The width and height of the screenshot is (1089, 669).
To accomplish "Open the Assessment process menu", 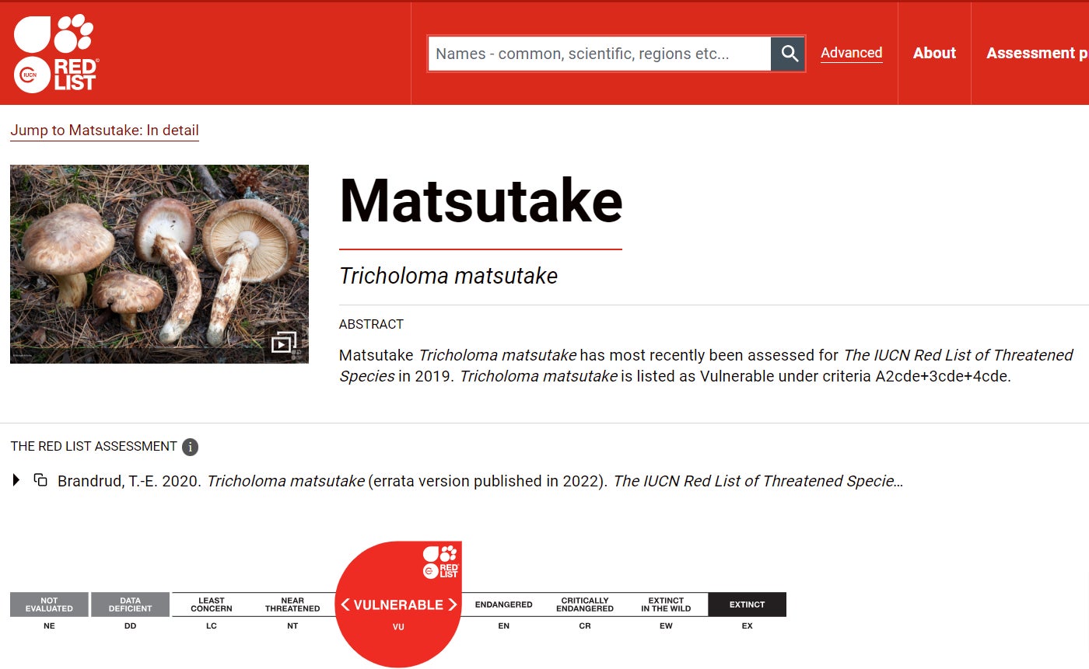I will point(1036,53).
